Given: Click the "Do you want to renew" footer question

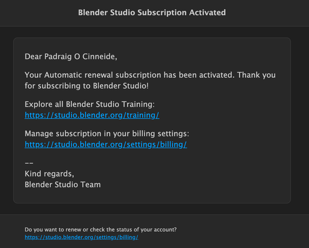Looking at the screenshot, I should pyautogui.click(x=100, y=230).
